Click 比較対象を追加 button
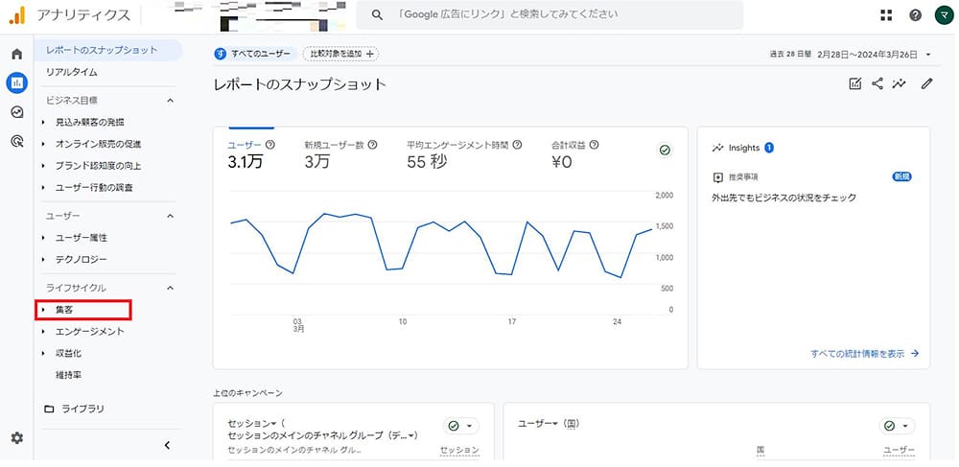The width and height of the screenshot is (959, 467). (341, 54)
